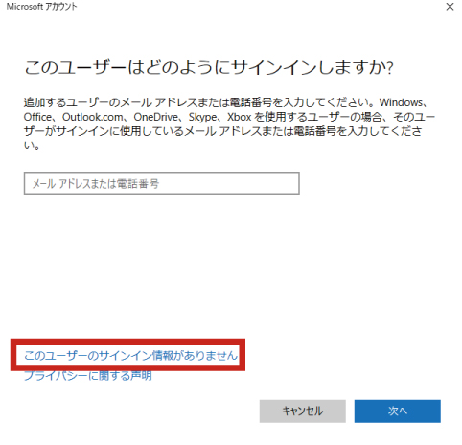Click the word Outlook.com in the description
The width and height of the screenshot is (462, 445).
[x=92, y=117]
